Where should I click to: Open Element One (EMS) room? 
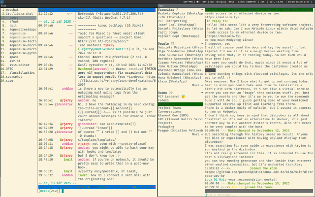pos(173,115)
